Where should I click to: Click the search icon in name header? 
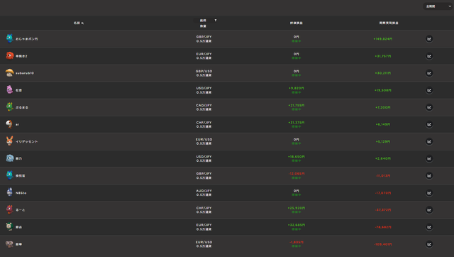click(x=82, y=23)
